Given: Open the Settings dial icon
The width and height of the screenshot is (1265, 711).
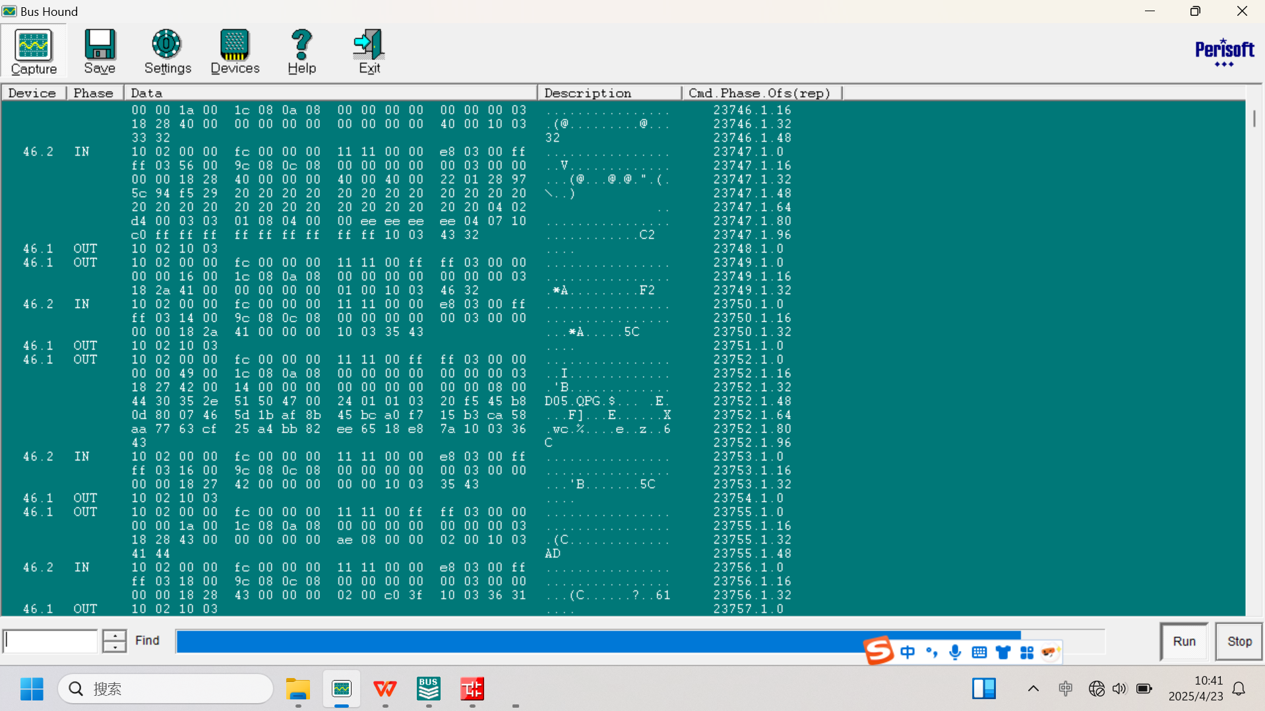Looking at the screenshot, I should click(168, 51).
